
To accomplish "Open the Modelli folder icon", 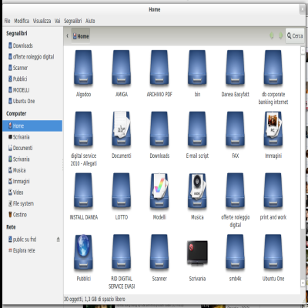I will click(159, 191).
